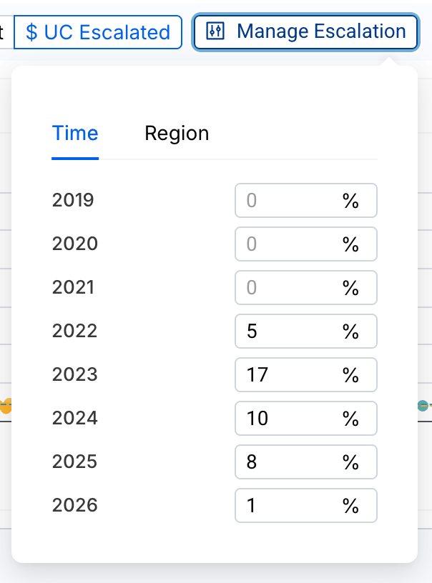Edit the 2025 escalation value of 8
Image resolution: width=432 pixels, height=583 pixels.
306,462
